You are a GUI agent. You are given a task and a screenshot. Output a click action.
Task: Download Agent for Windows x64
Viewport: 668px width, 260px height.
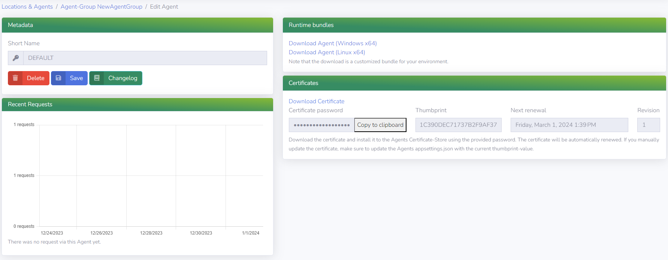pyautogui.click(x=332, y=43)
